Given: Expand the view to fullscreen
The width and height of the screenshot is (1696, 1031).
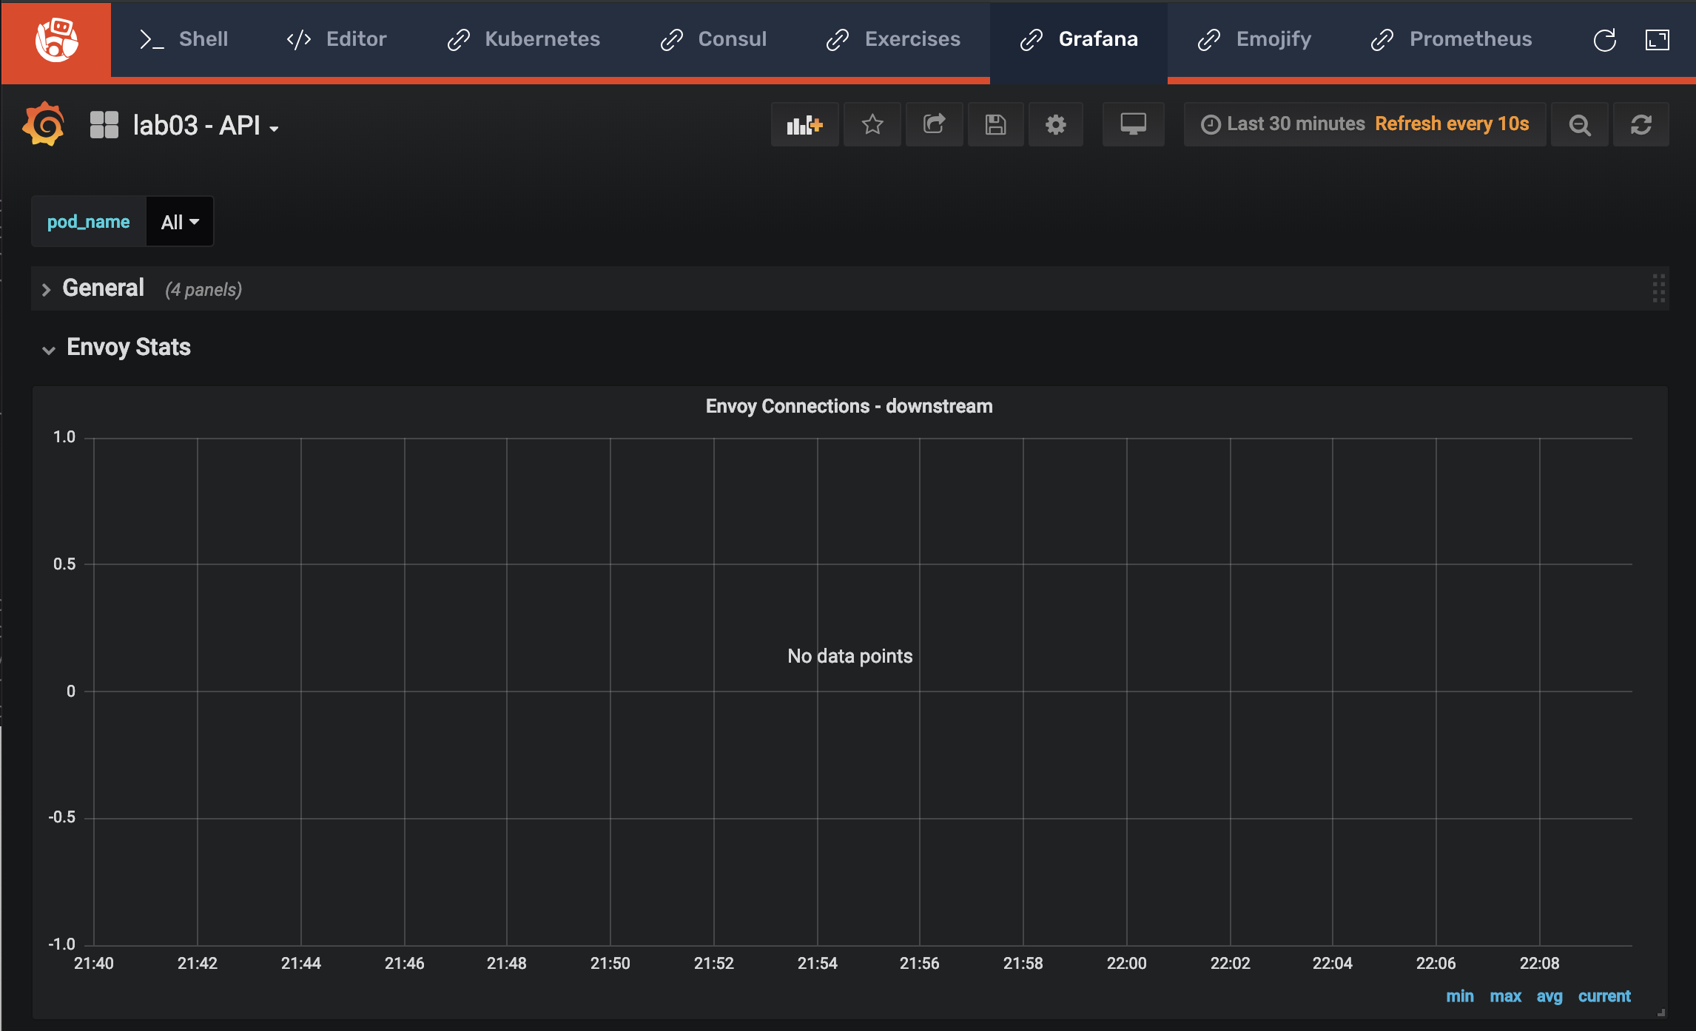Looking at the screenshot, I should point(1658,40).
